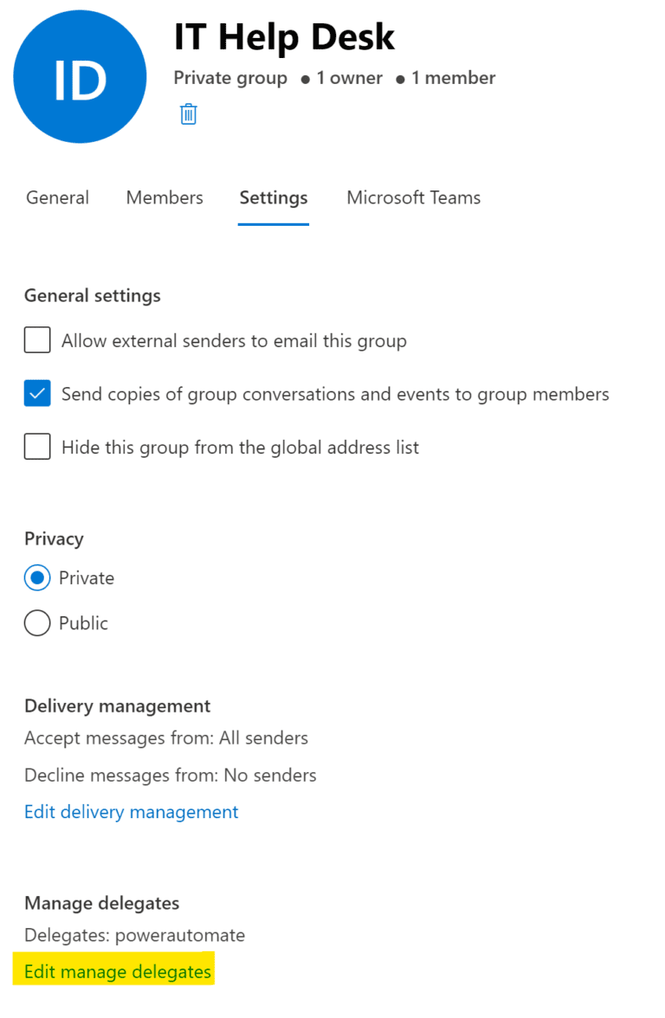The height and width of the screenshot is (1018, 665).
Task: Click the 'Privacy' section heading
Action: (54, 538)
